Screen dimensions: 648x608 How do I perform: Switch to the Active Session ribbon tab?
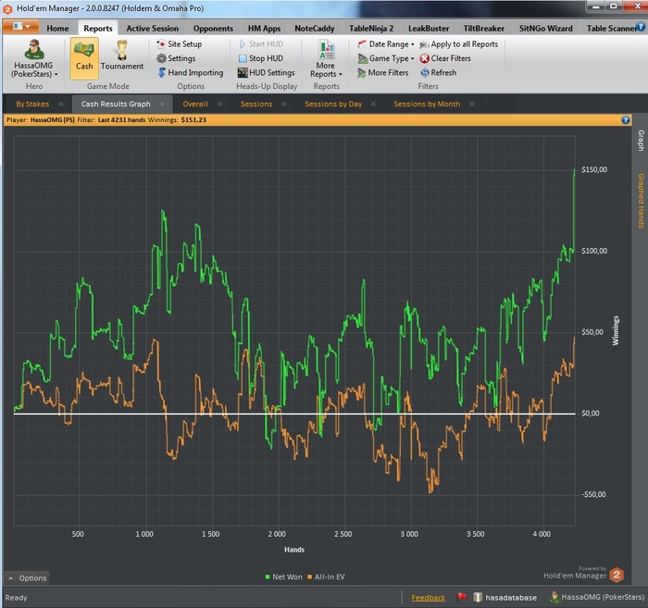(152, 29)
